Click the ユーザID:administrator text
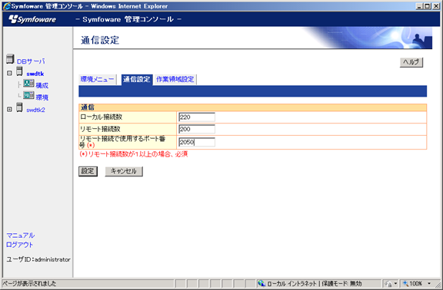Image resolution: width=443 pixels, height=290 pixels. [x=38, y=259]
